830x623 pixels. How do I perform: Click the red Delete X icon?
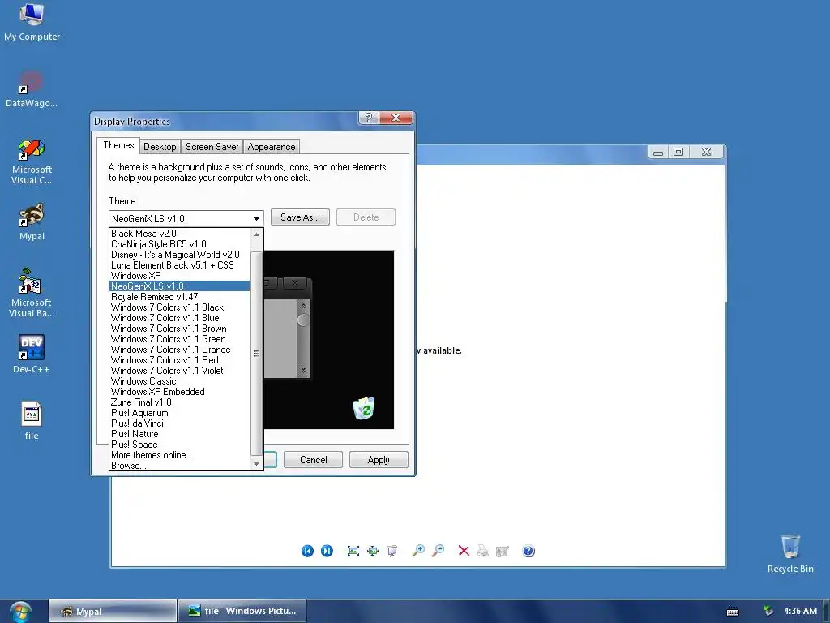point(464,551)
